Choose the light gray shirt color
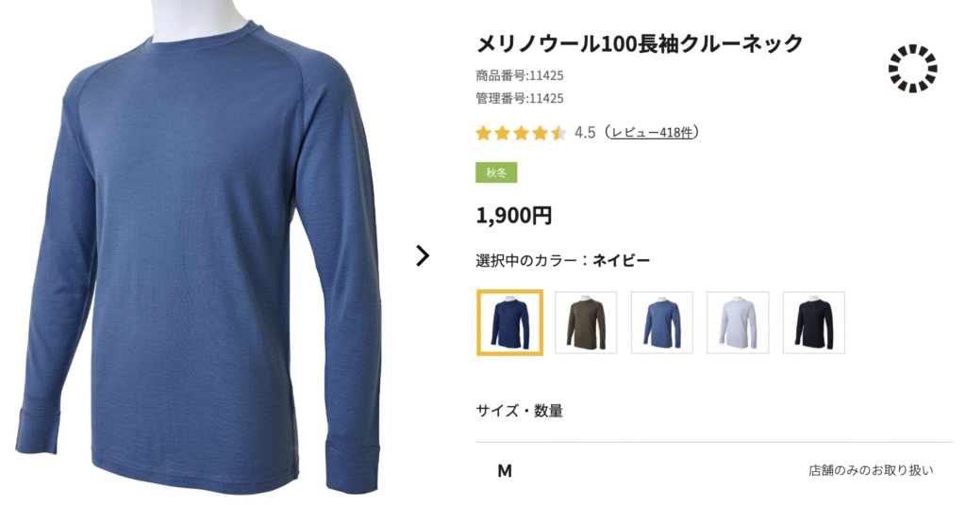The height and width of the screenshot is (505, 966). pos(738,323)
